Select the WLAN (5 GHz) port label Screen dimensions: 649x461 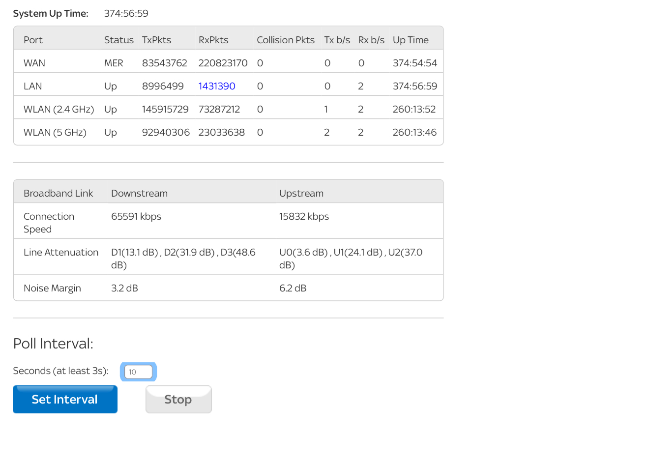click(x=55, y=133)
